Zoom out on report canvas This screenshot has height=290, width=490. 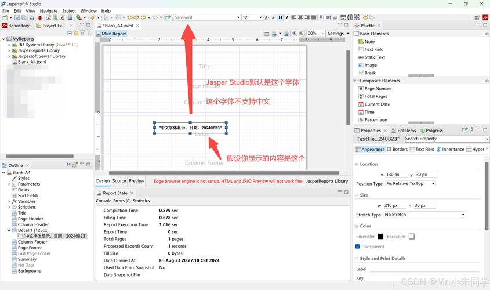pyautogui.click(x=302, y=34)
